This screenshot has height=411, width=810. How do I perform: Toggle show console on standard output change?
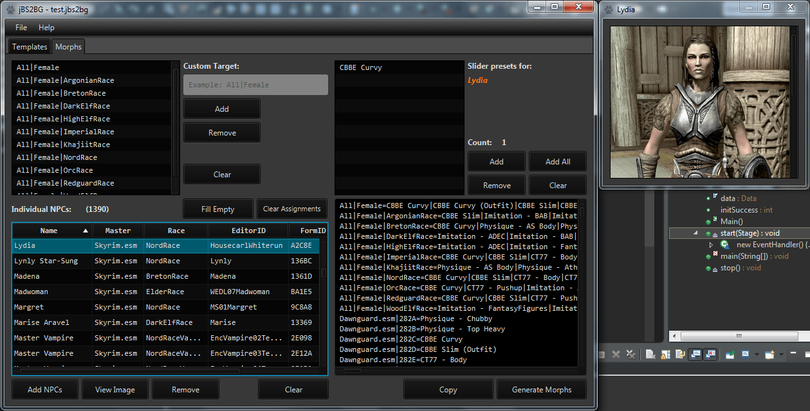click(695, 354)
